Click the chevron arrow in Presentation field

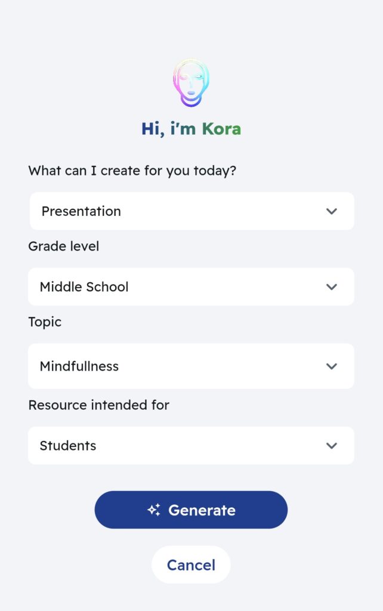332,211
